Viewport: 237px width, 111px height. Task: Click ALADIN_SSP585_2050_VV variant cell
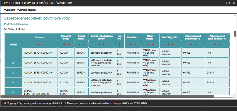(x=40, y=82)
